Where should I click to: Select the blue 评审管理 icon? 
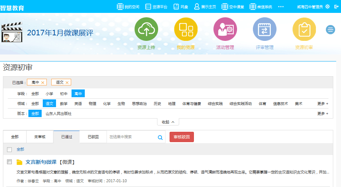[x=264, y=29]
